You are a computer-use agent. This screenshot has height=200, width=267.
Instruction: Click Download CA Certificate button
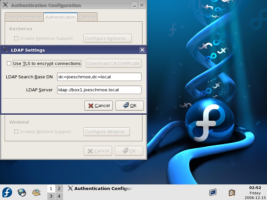coord(113,63)
